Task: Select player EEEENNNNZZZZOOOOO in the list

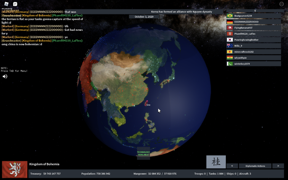Action: [x=254, y=22]
